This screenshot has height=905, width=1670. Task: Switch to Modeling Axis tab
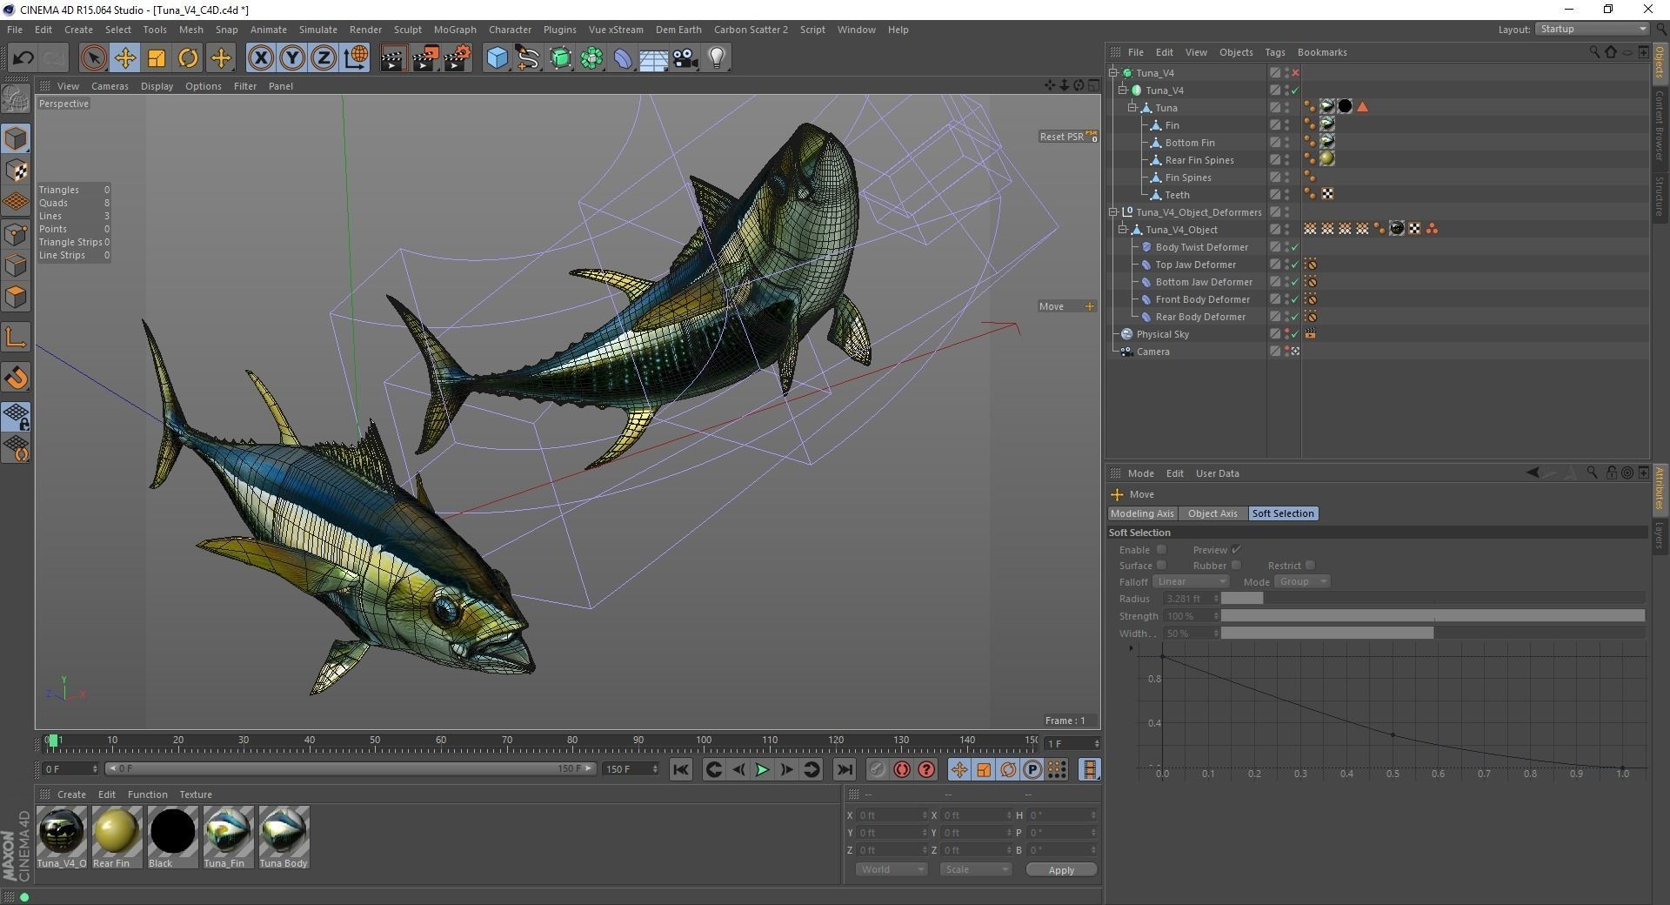pos(1142,513)
